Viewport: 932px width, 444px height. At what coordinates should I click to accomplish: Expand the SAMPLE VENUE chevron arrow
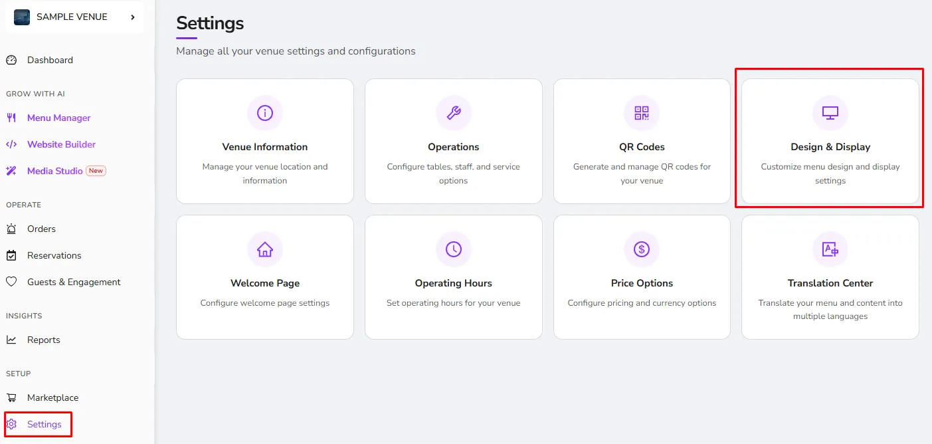(132, 17)
